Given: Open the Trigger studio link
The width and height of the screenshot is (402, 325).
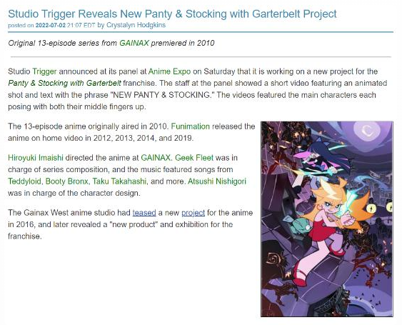Looking at the screenshot, I should pyautogui.click(x=44, y=71).
